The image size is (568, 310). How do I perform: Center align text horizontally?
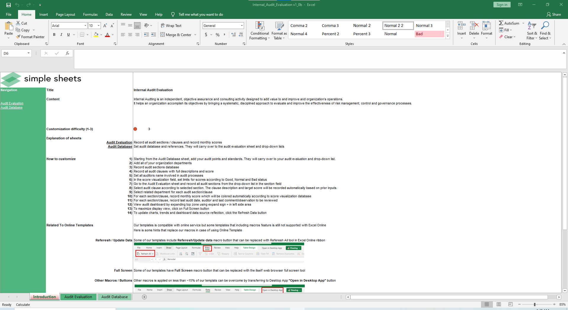130,35
